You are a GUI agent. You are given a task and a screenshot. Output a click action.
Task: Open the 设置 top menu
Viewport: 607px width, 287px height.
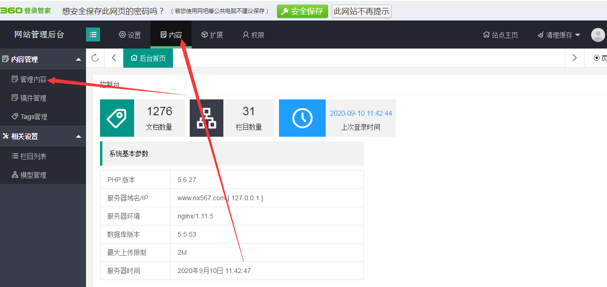(x=130, y=35)
